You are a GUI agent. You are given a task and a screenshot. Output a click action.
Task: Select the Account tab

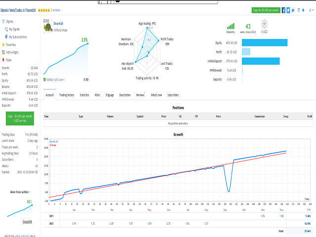click(50, 95)
